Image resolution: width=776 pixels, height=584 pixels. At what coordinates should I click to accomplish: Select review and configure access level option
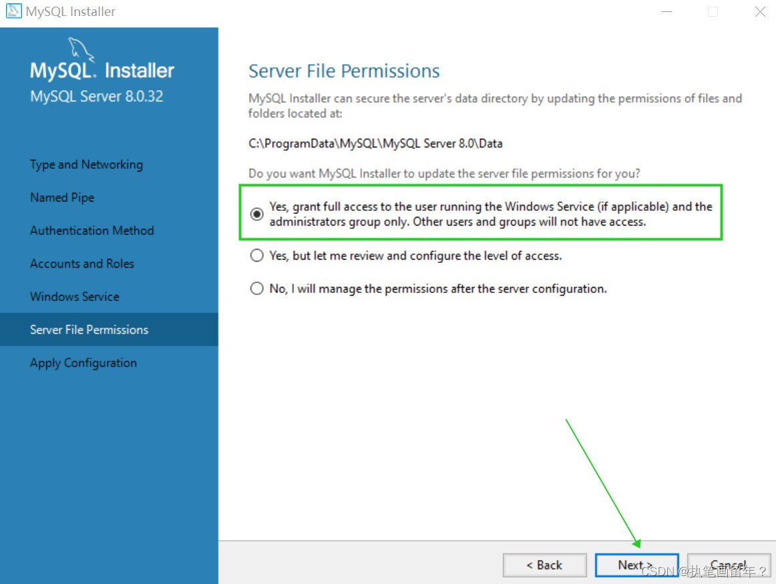click(256, 256)
